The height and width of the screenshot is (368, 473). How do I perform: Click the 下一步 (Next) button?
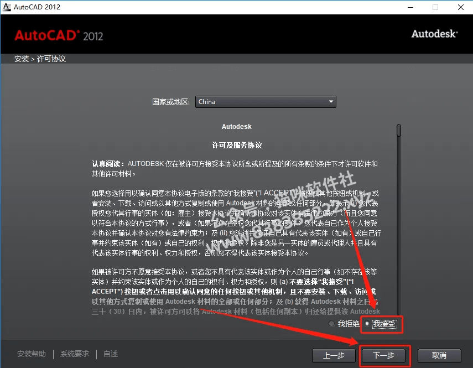(384, 356)
